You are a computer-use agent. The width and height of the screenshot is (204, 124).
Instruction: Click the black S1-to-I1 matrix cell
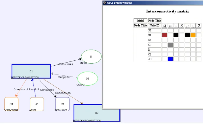187,35
